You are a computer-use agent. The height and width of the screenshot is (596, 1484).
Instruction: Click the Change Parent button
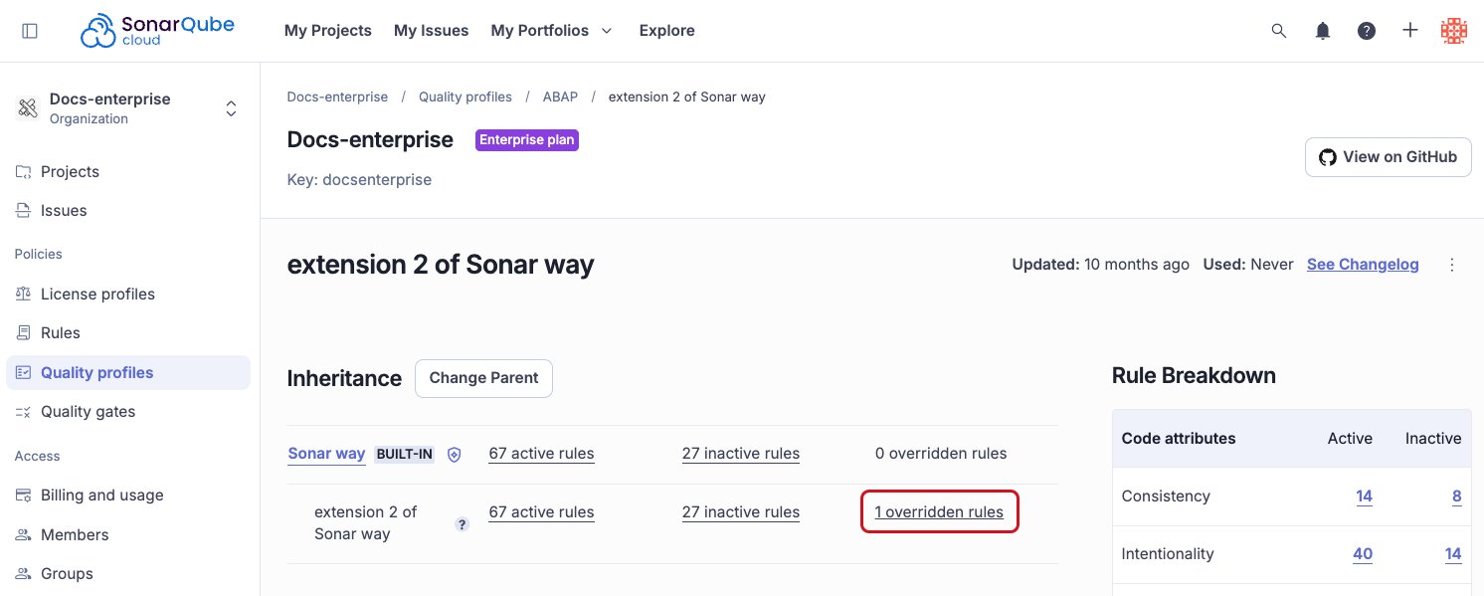[483, 378]
